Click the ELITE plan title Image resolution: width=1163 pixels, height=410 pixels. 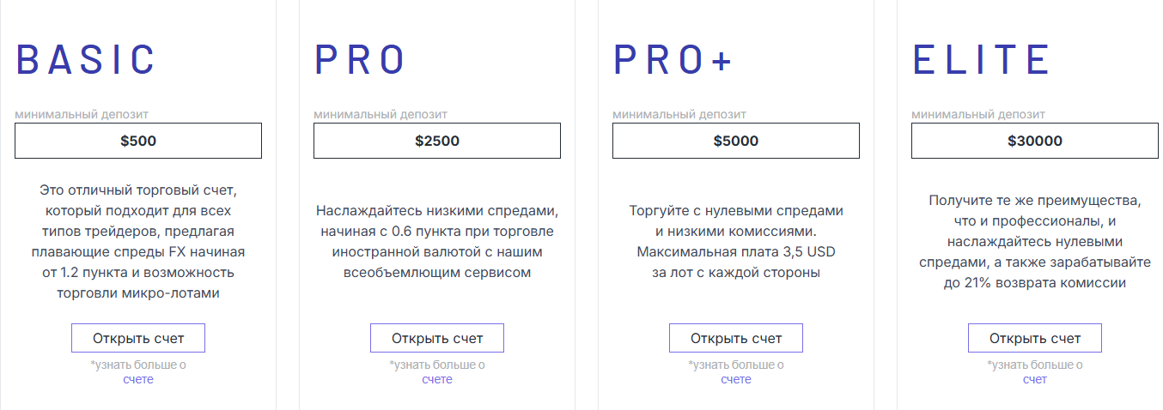point(981,59)
